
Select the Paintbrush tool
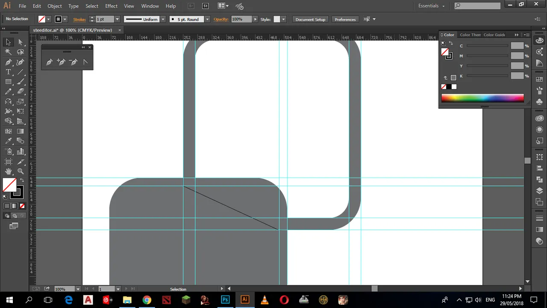[20, 82]
